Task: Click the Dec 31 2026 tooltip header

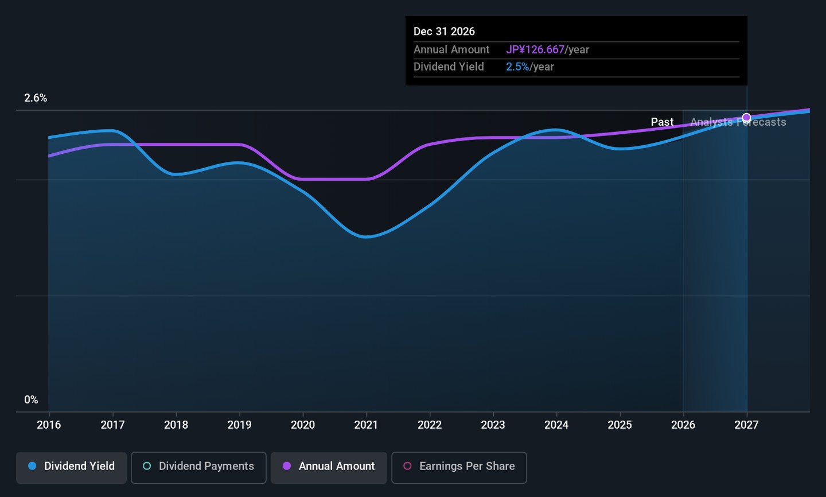Action: click(x=444, y=32)
